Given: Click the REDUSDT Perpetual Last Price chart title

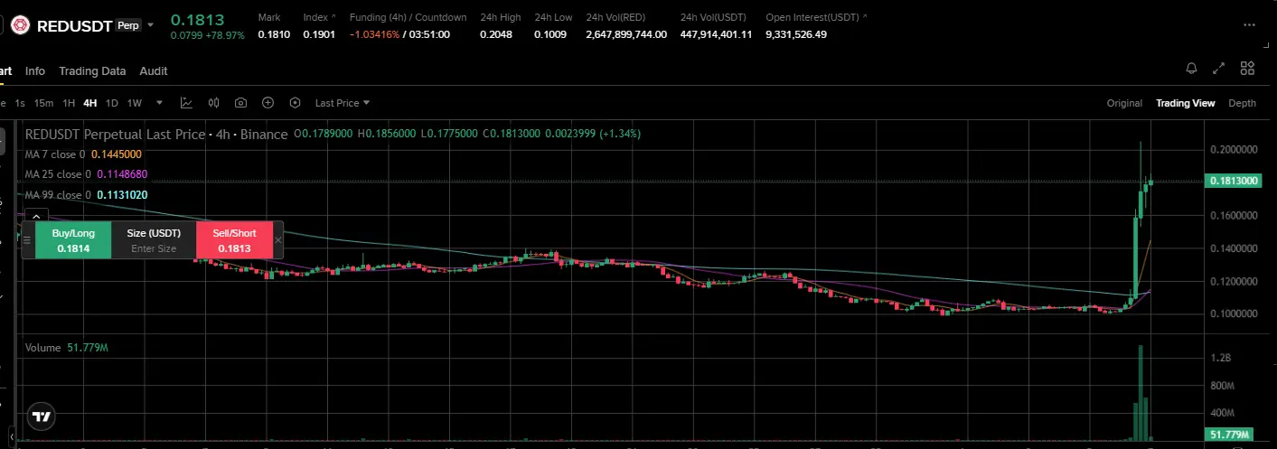Looking at the screenshot, I should [x=155, y=134].
